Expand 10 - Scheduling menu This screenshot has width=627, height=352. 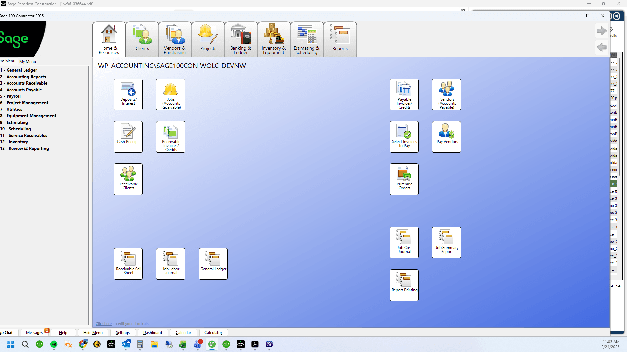tap(16, 129)
